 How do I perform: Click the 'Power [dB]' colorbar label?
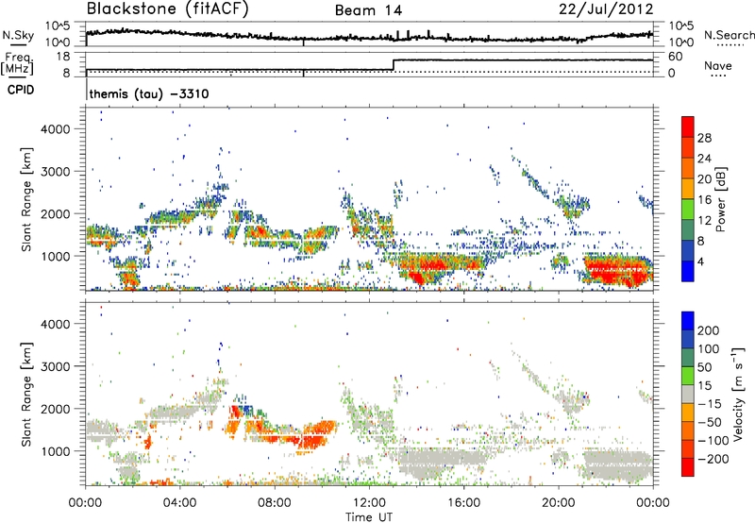(x=721, y=199)
